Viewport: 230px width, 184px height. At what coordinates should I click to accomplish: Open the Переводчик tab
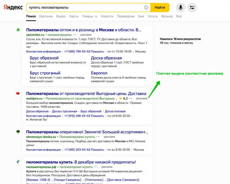pos(126,16)
